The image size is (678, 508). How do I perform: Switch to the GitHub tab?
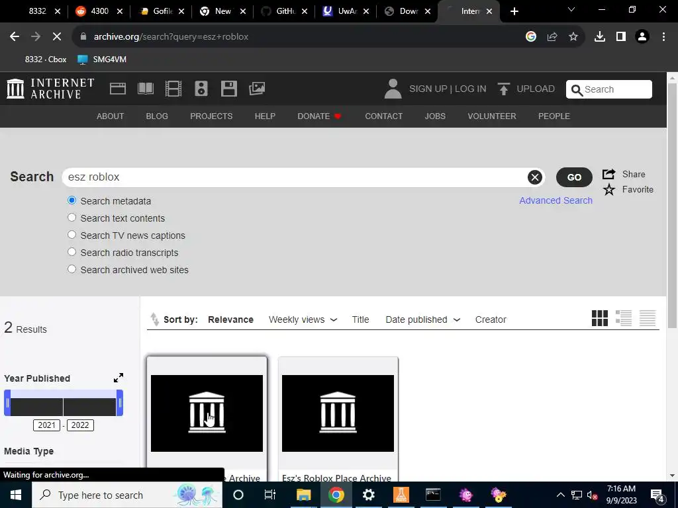pos(285,11)
